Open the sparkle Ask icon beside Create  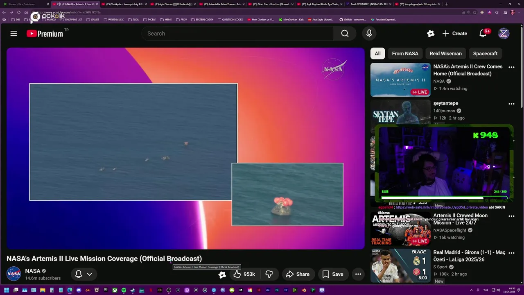[430, 34]
